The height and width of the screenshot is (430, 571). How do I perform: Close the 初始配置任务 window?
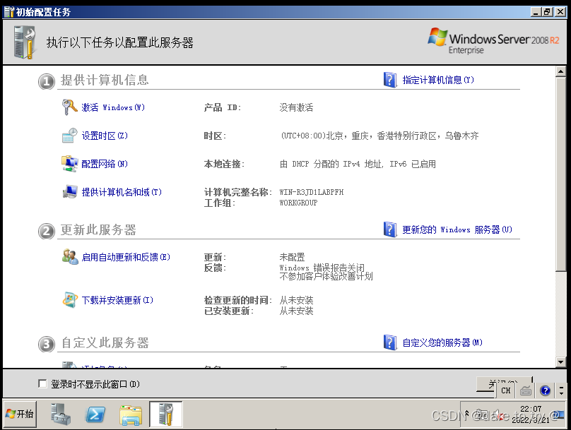tap(560, 11)
